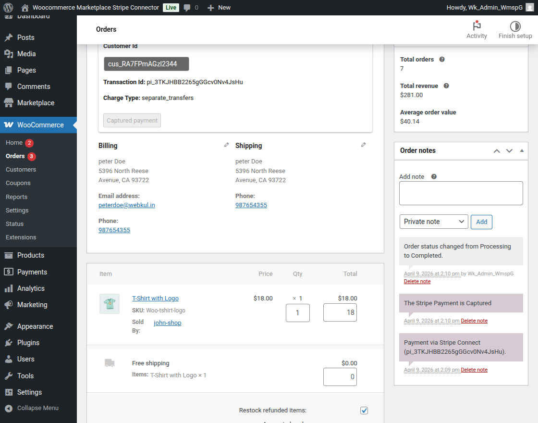
Task: Edit billing address with pencil icon
Action: click(x=227, y=145)
